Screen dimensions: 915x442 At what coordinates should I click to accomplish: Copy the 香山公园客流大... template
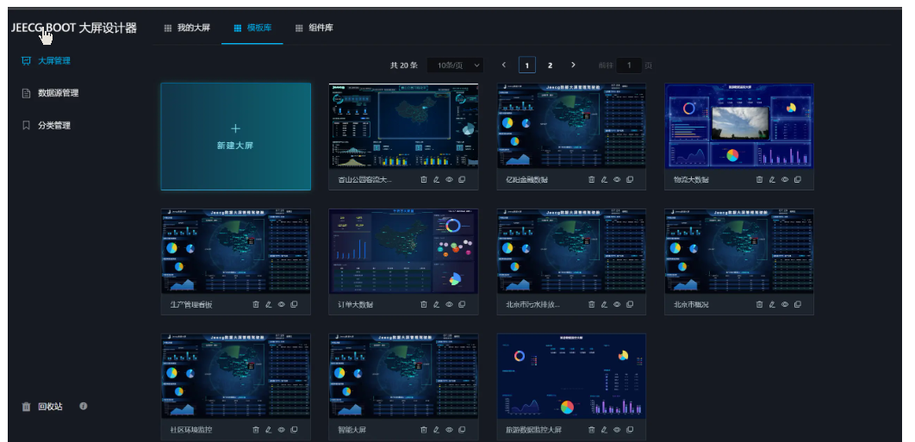click(x=462, y=180)
